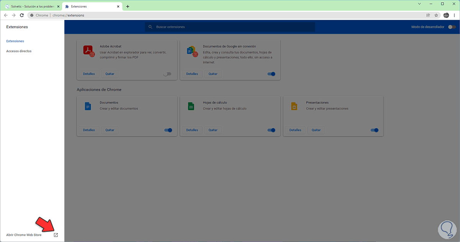Open Detalles for Hojas de cálculo

click(x=192, y=130)
